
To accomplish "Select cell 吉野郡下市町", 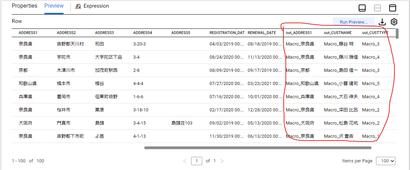I will tap(70, 136).
